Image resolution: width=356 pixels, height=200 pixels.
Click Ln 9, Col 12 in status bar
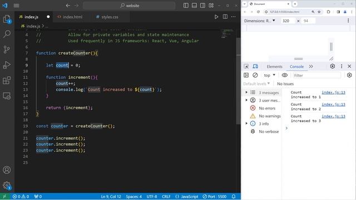[x=111, y=196]
